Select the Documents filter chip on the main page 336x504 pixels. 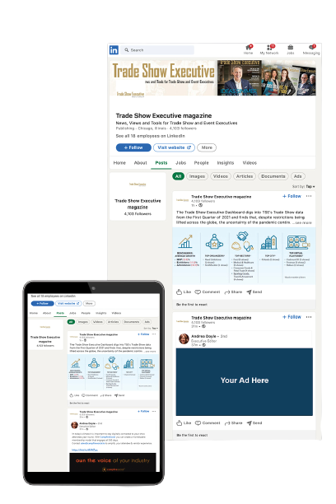[x=273, y=176]
